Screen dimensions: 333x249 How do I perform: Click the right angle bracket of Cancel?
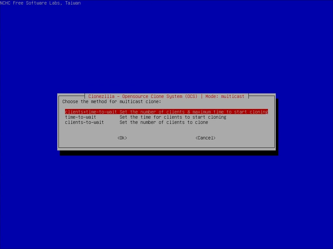[x=214, y=138]
